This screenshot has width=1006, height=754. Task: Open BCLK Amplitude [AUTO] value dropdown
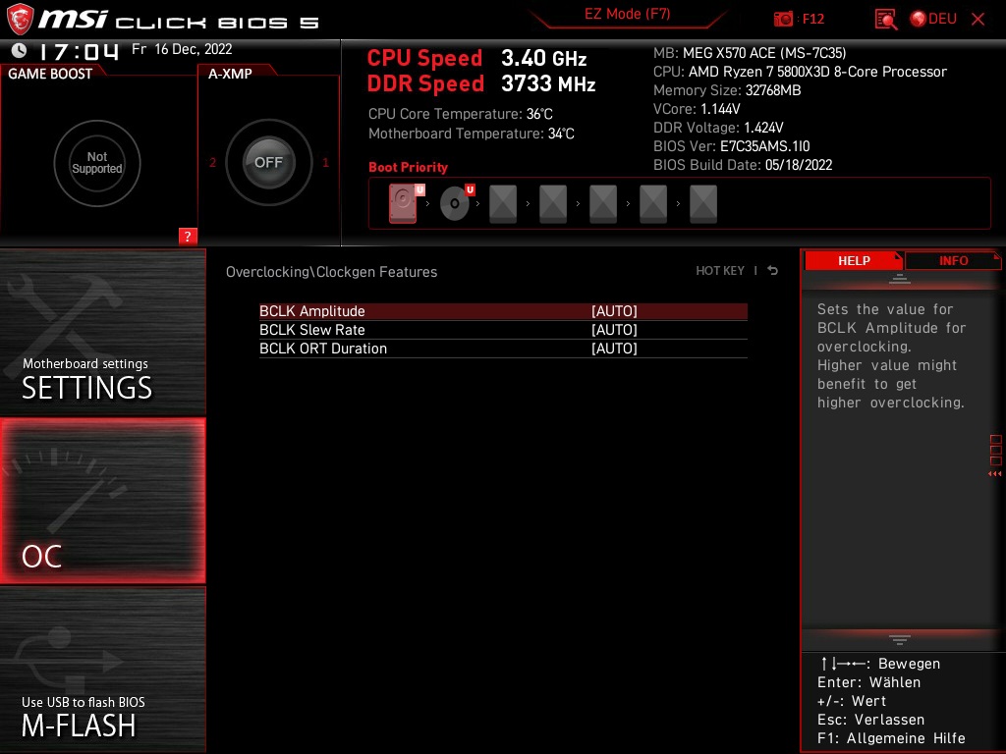coord(614,311)
